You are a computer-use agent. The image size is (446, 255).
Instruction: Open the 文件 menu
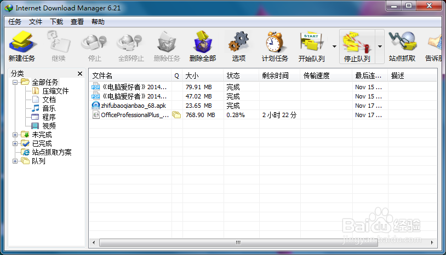[x=36, y=22]
